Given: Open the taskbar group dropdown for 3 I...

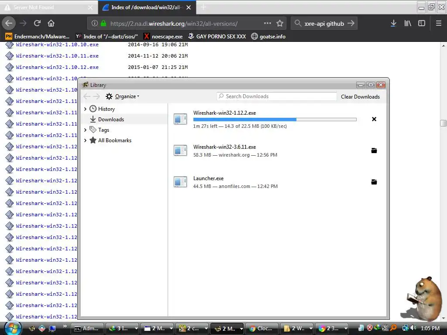Looking at the screenshot, I should [136, 328].
